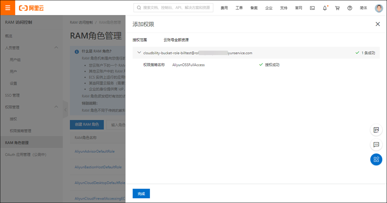Viewport: 387px width, 203px height.
Task: Open the help question mark icon
Action: [x=350, y=8]
